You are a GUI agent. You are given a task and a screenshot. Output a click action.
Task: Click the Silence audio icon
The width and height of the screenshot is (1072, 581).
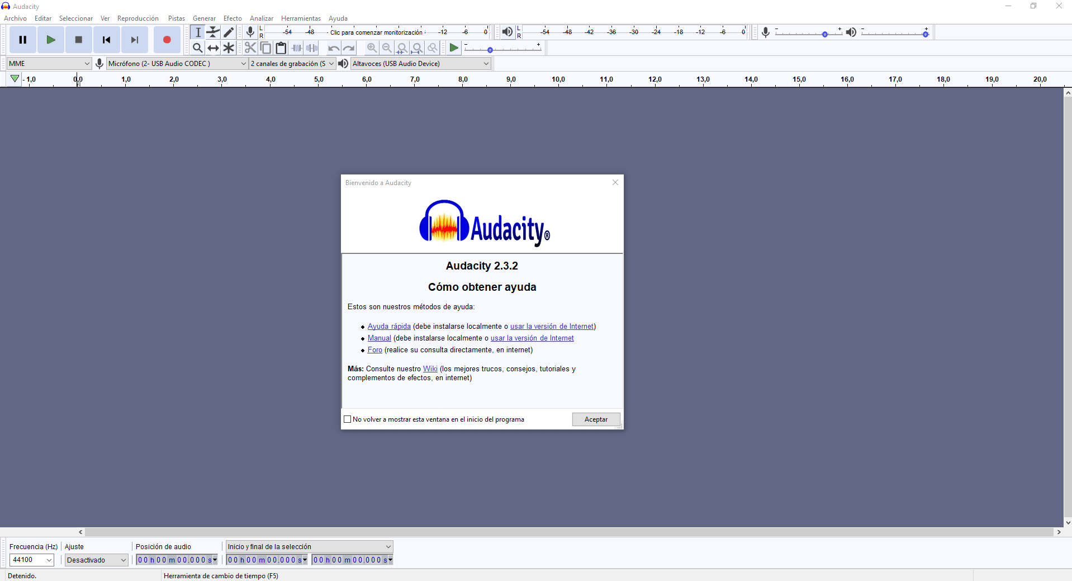(312, 48)
